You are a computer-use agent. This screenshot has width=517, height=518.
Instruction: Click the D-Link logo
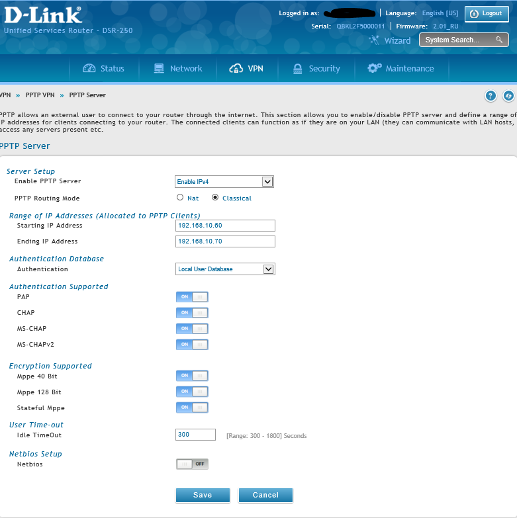42,15
